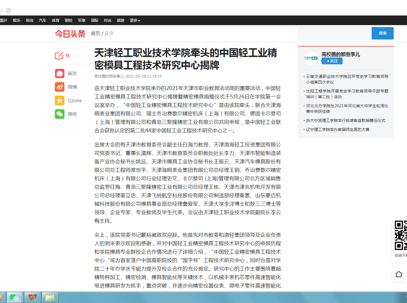Share to Weibo using the 微博 icon

point(60,87)
